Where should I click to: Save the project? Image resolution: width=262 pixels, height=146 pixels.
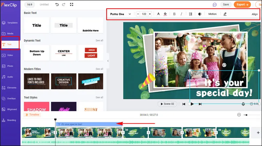click(226, 5)
